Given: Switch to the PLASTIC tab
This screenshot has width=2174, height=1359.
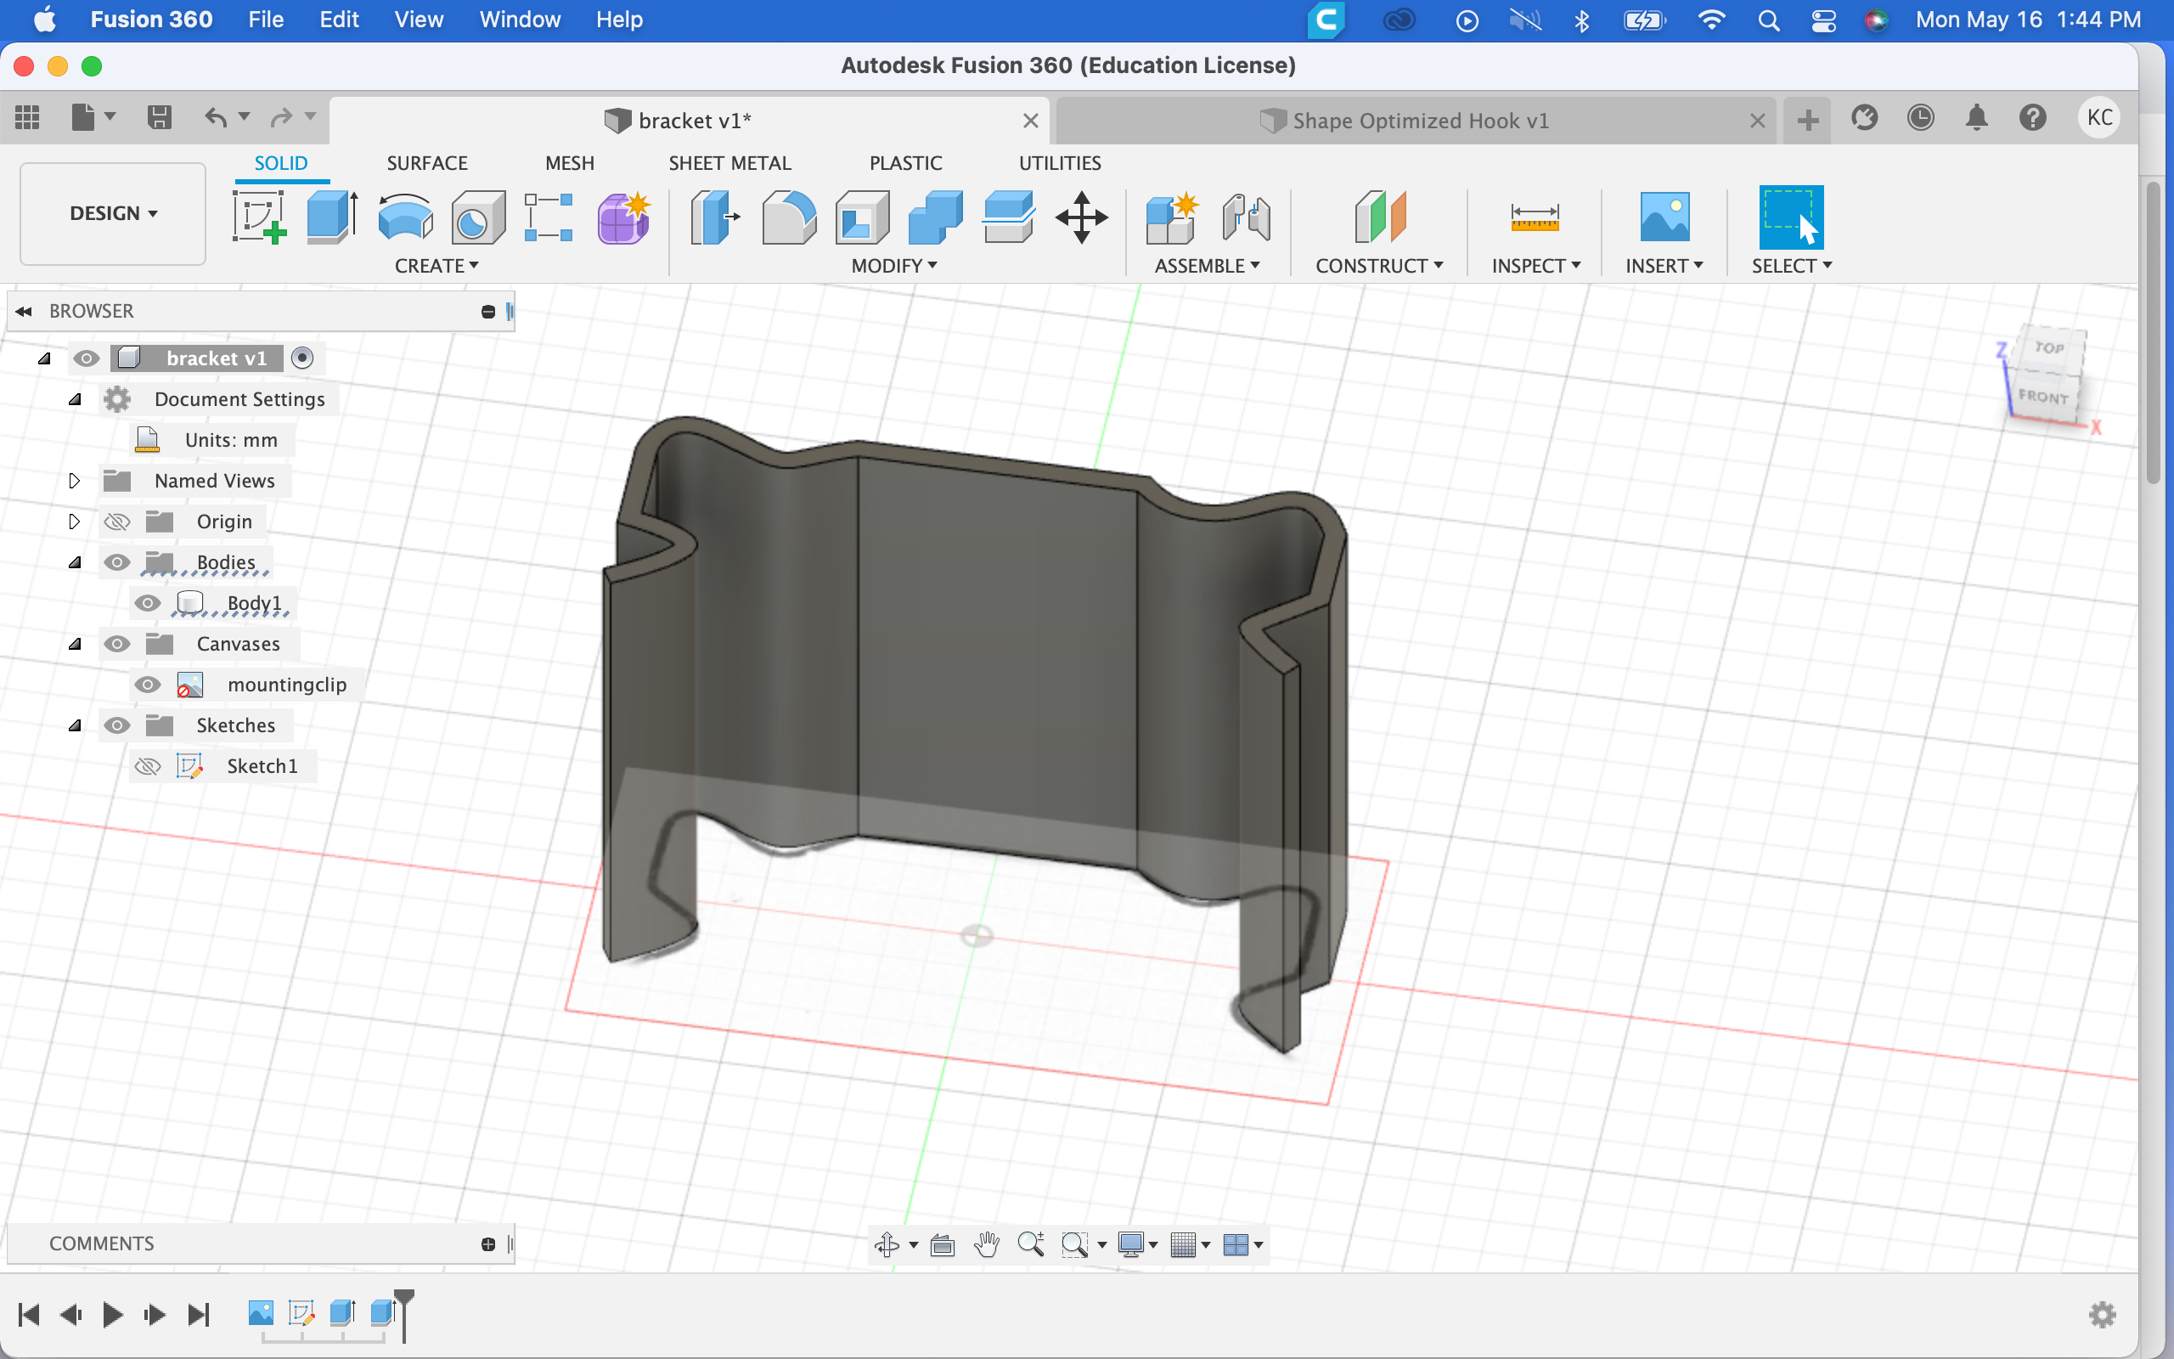Looking at the screenshot, I should tap(905, 163).
